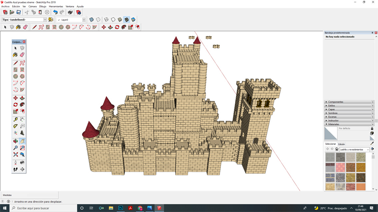Select the Orbit tool in the floating palette
378x212 pixels.
click(15, 141)
